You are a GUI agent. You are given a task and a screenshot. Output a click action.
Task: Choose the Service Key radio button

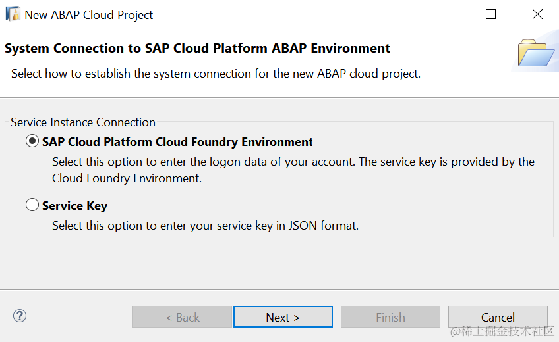tap(32, 205)
